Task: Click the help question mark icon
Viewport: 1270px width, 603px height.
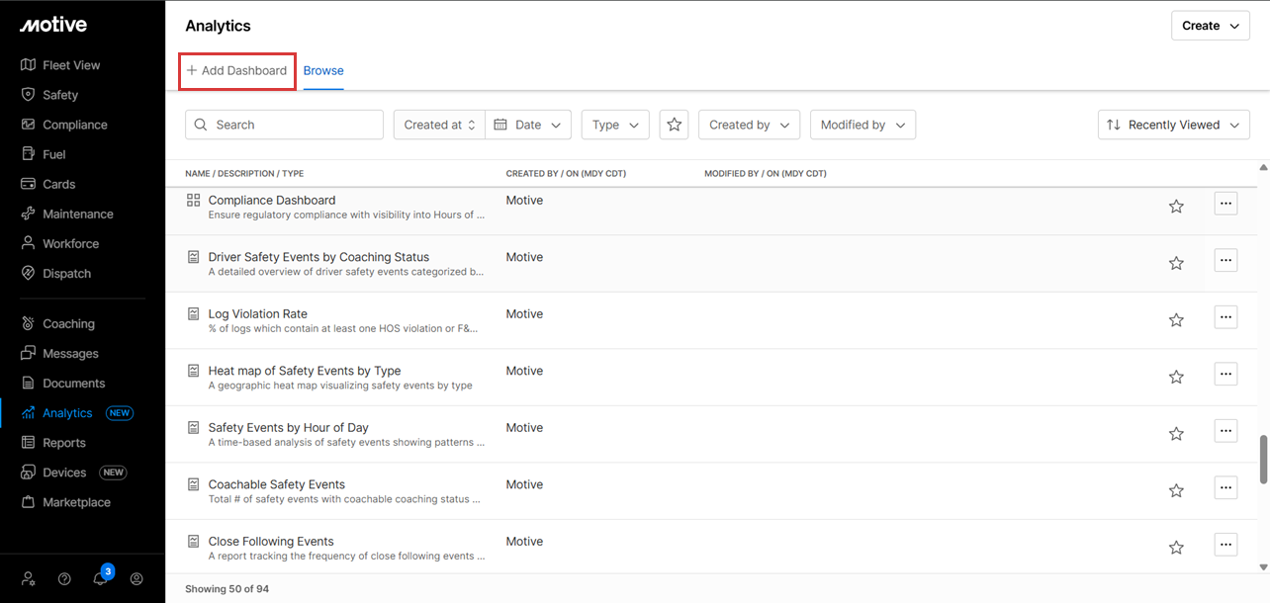Action: (64, 579)
